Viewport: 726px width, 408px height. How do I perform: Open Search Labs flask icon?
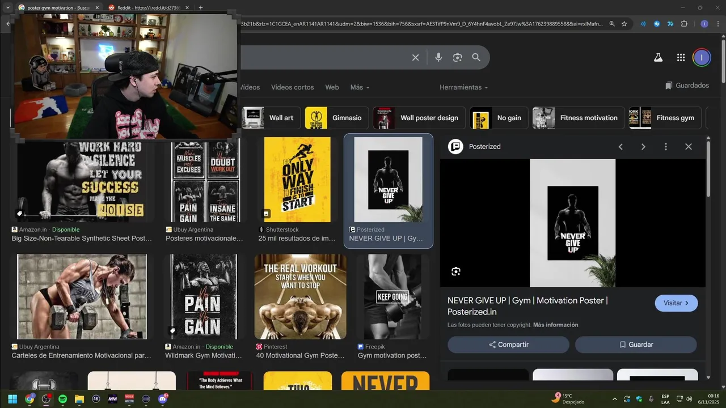click(x=658, y=57)
